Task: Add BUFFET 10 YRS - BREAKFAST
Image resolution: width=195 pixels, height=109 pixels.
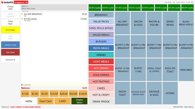Action: tap(122, 70)
